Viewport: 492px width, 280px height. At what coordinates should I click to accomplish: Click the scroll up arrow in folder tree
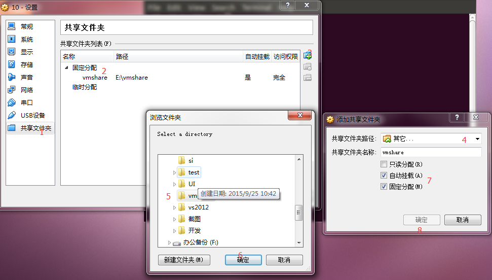299,159
